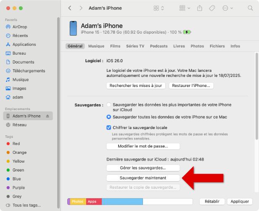259x211 pixels.
Task: Switch to the Livres tab
Action: click(x=179, y=46)
